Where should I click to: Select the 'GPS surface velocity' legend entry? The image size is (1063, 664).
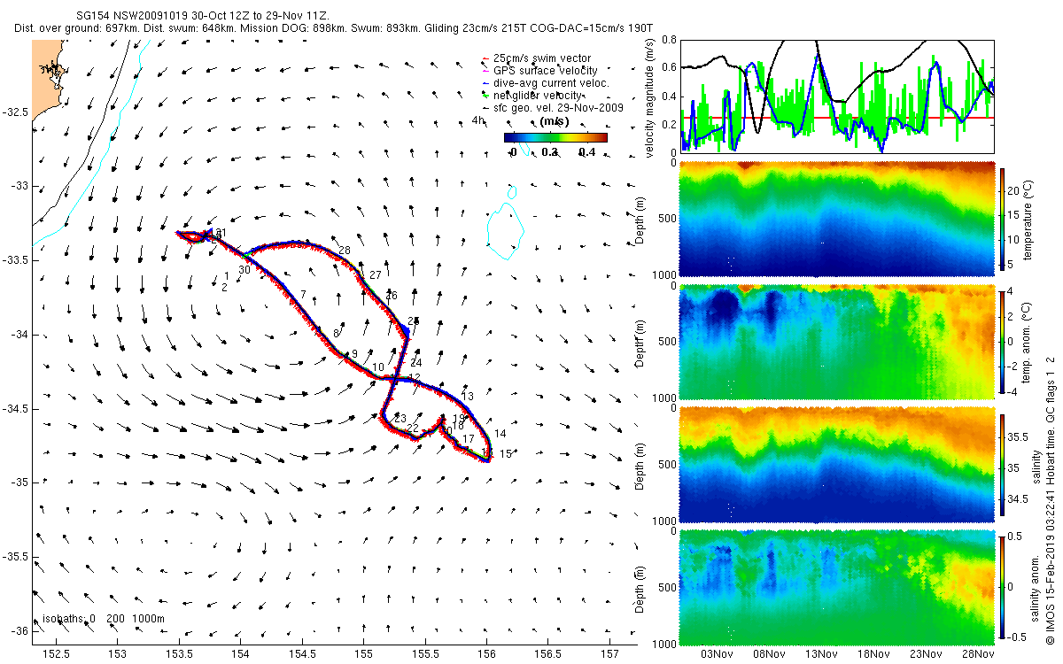tap(539, 70)
